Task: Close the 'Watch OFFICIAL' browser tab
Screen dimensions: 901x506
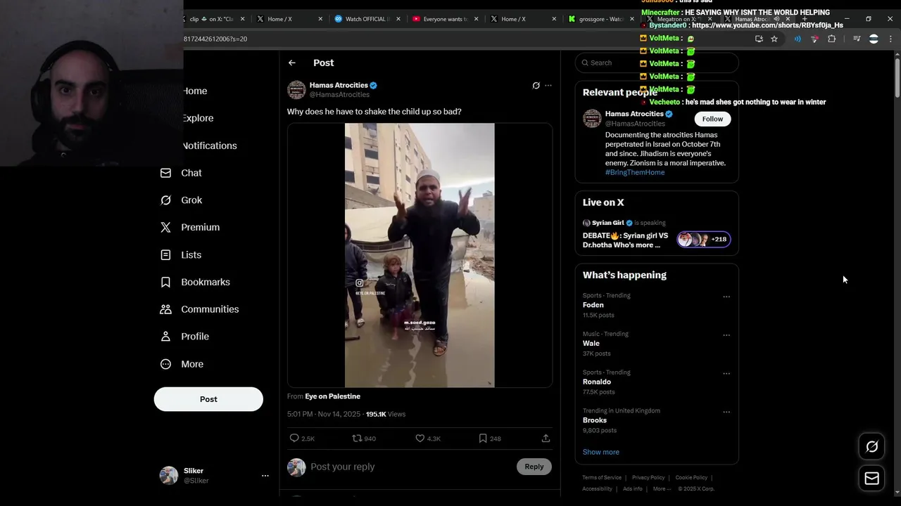Action: (x=398, y=19)
